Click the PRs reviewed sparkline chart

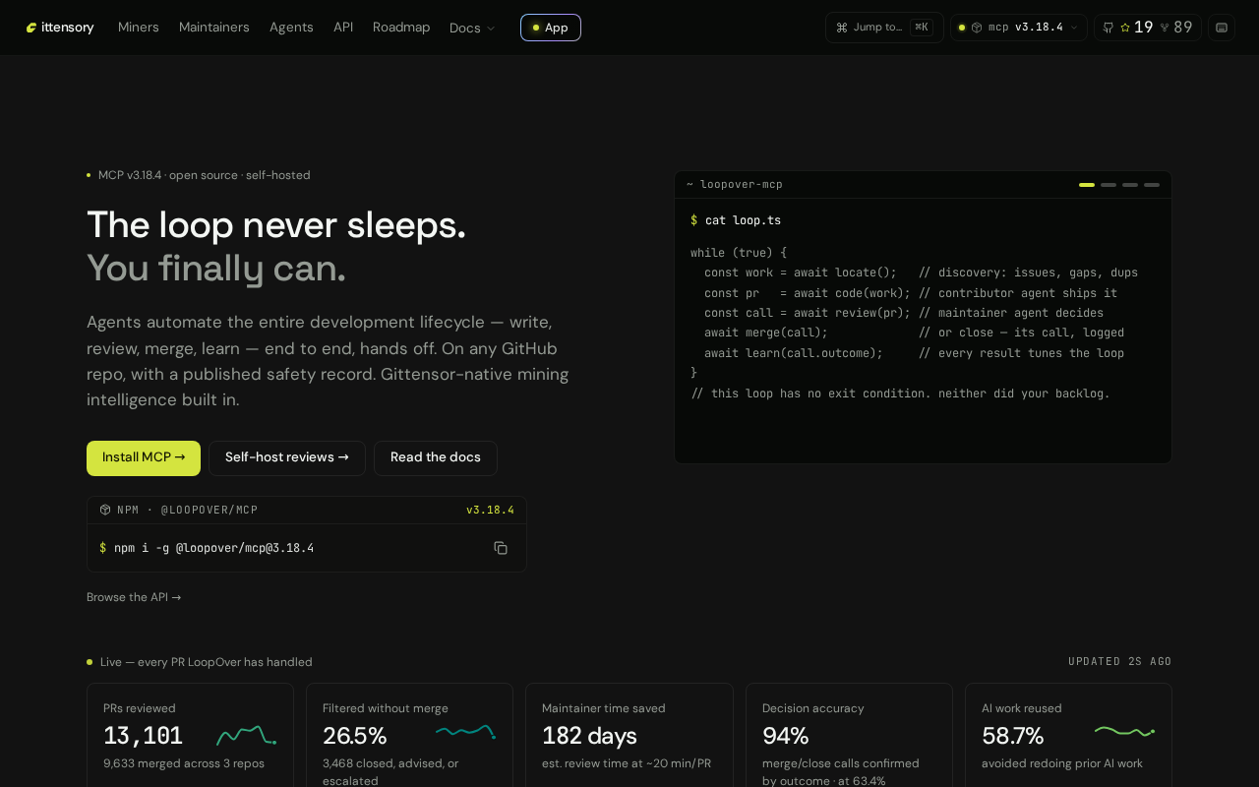tap(246, 736)
